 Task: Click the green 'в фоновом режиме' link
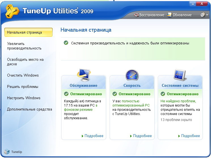coord(80,107)
